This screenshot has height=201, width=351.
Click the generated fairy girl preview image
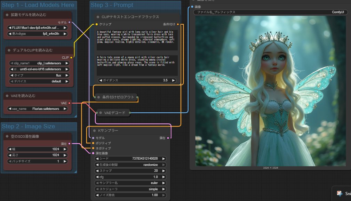tap(270, 91)
